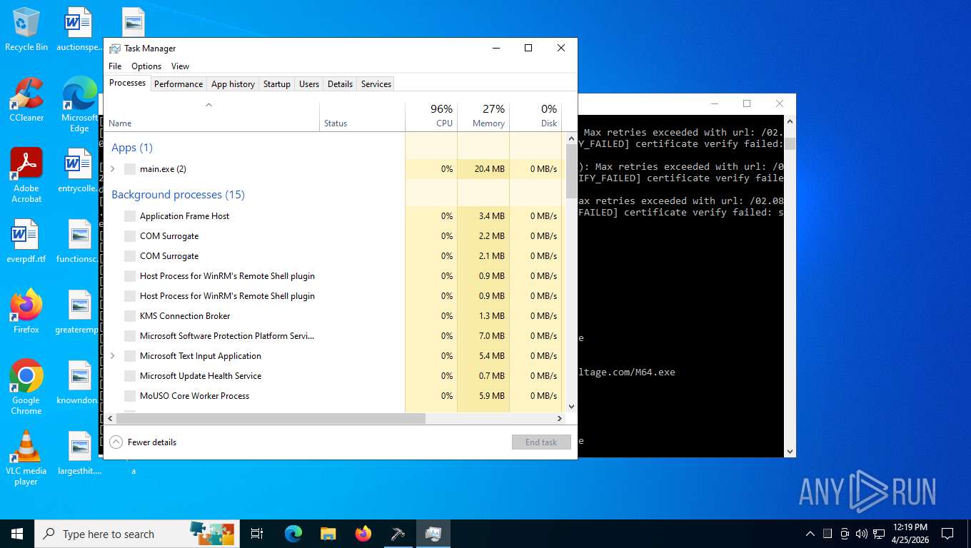971x548 pixels.
Task: Click the scroll-right arrow in Task Manager
Action: click(x=560, y=418)
